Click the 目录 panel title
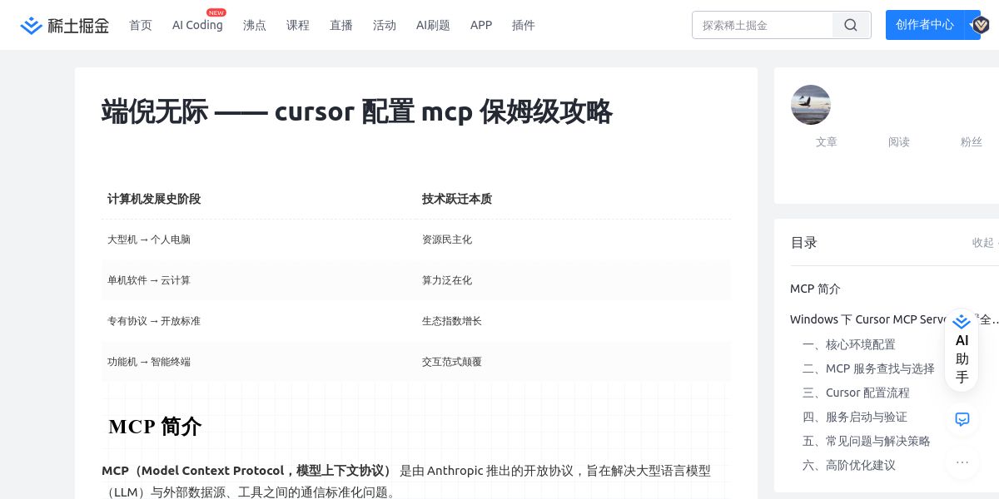 (x=804, y=243)
